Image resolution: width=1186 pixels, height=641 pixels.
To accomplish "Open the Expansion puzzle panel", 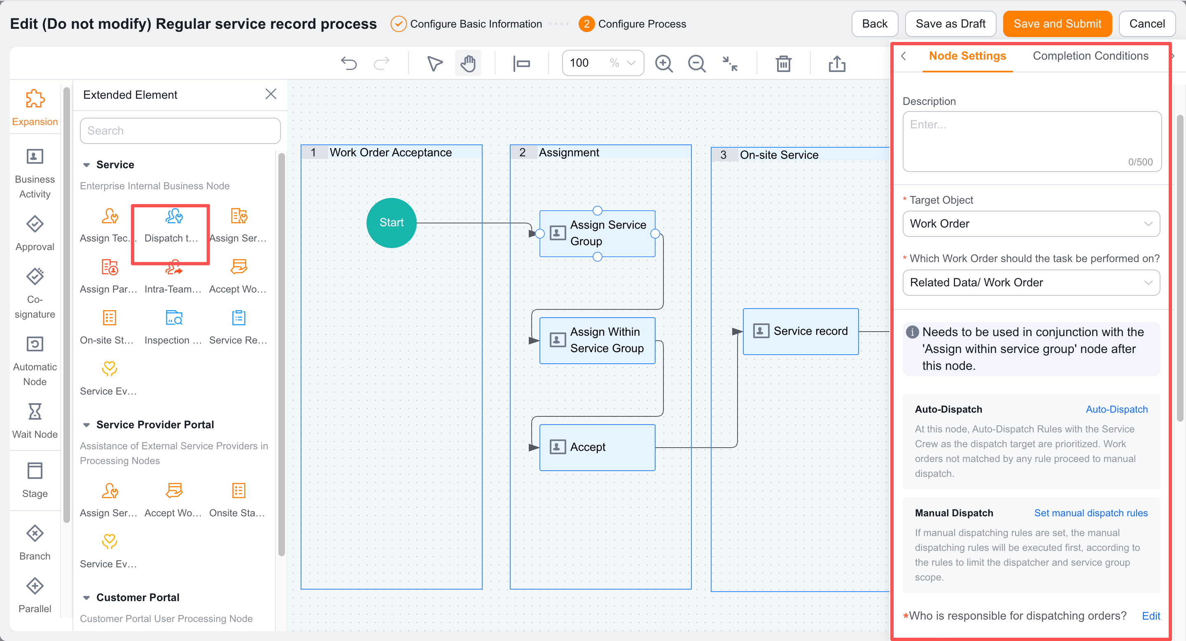I will click(35, 108).
